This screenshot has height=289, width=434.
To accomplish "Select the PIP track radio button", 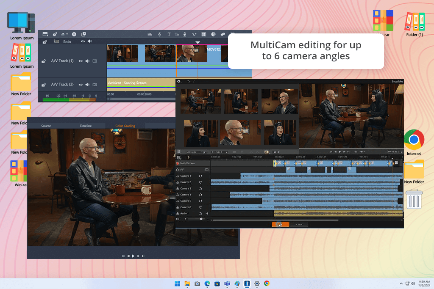I will [178, 170].
